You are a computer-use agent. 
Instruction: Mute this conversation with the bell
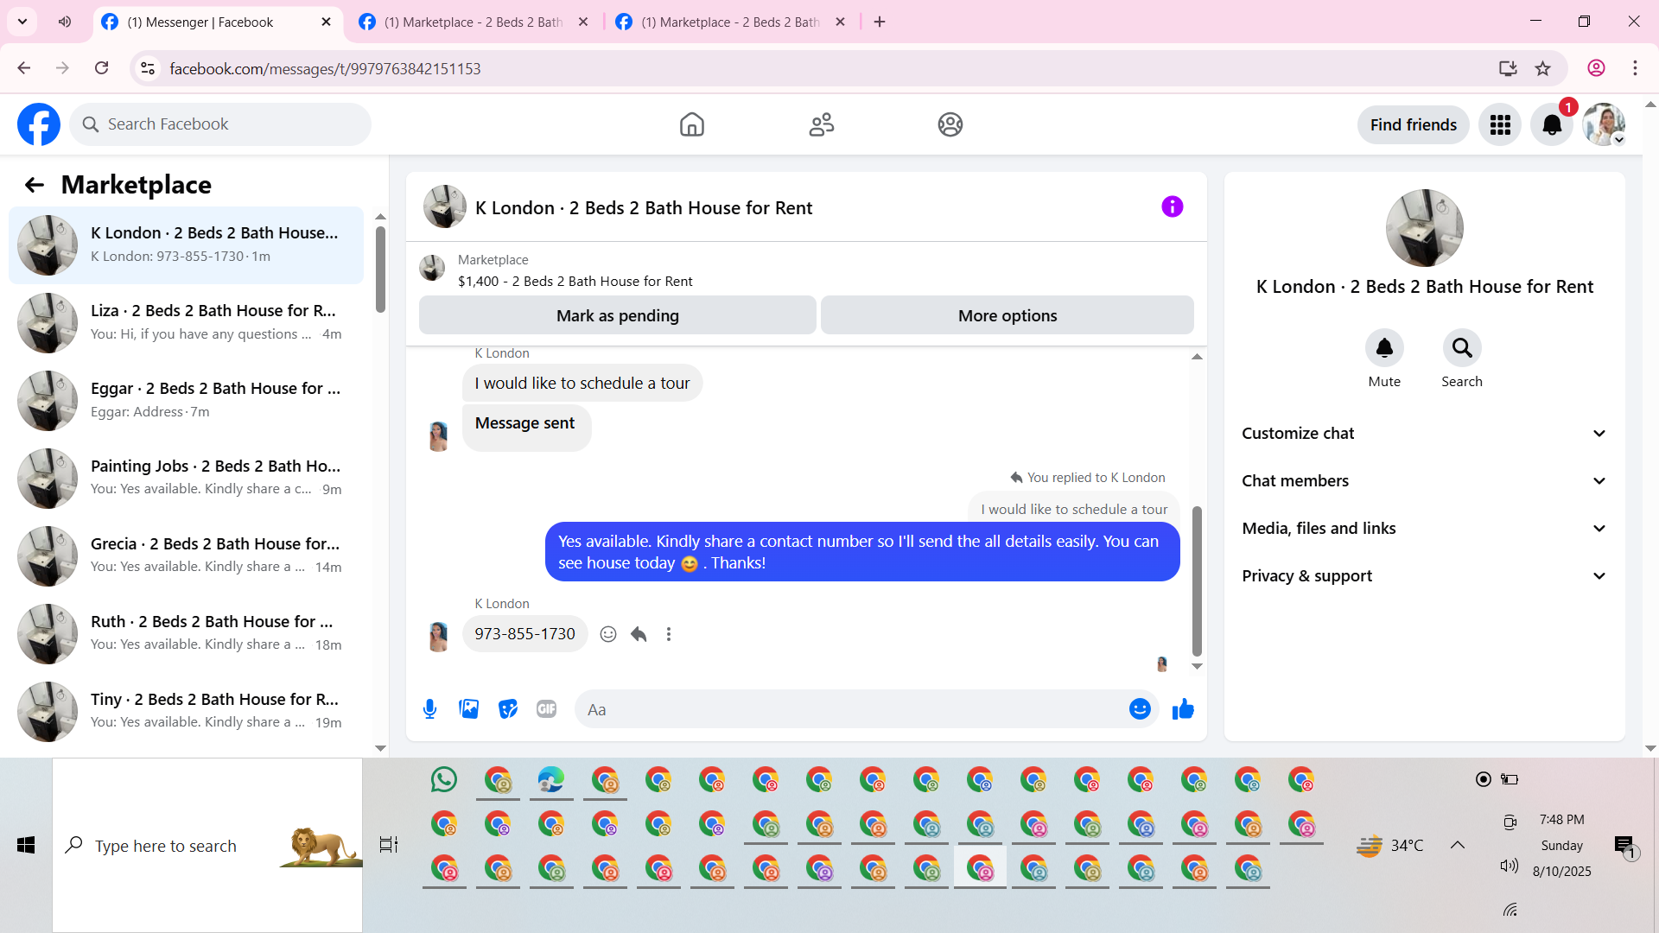1384,348
